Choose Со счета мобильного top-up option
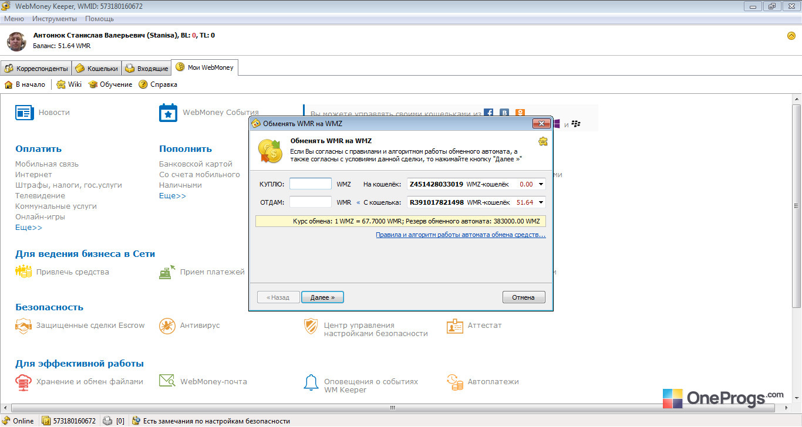This screenshot has width=802, height=427. click(x=200, y=175)
